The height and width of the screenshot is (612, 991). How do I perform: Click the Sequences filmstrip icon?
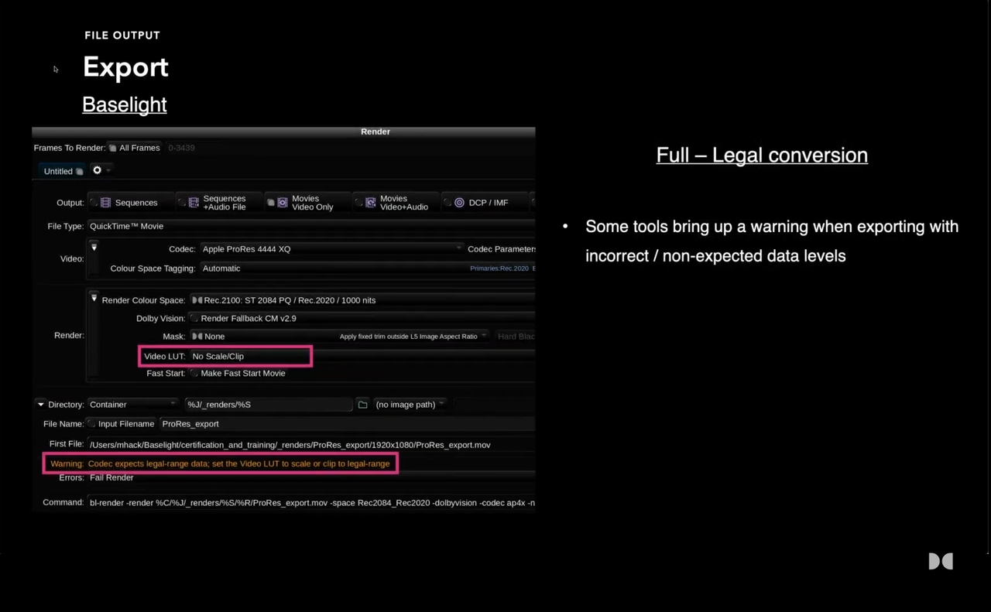click(106, 203)
